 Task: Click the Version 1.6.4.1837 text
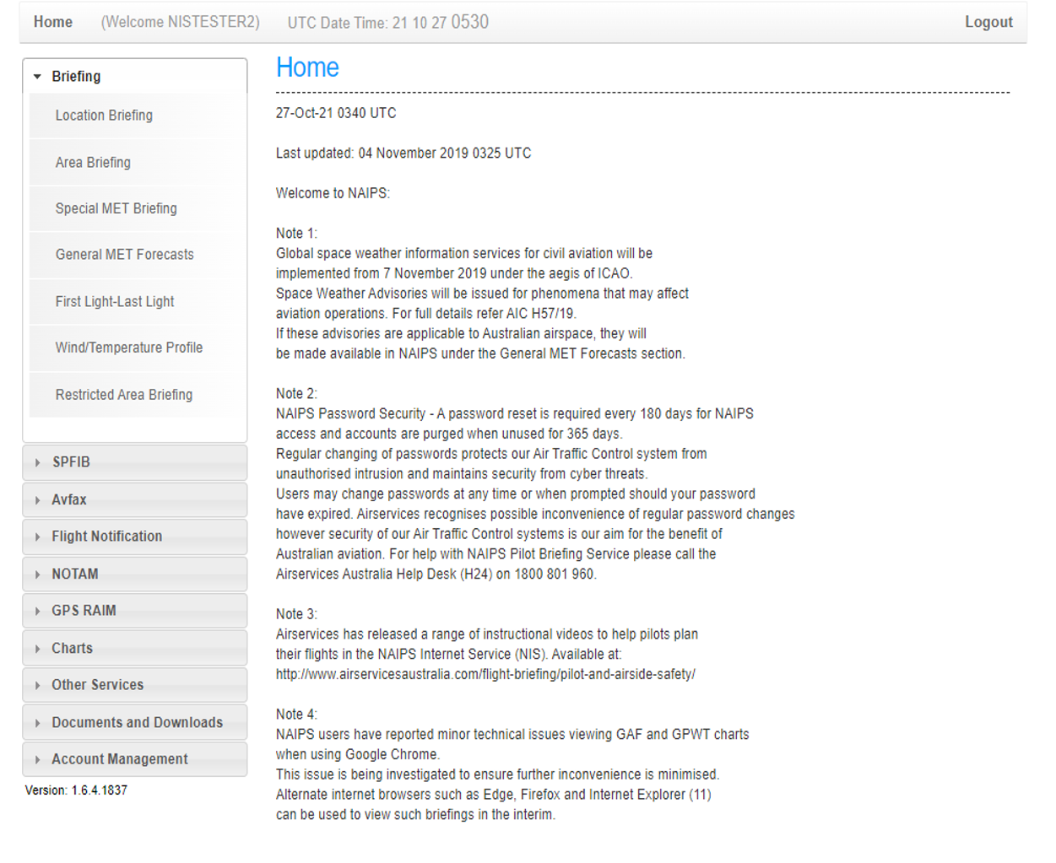[x=76, y=790]
